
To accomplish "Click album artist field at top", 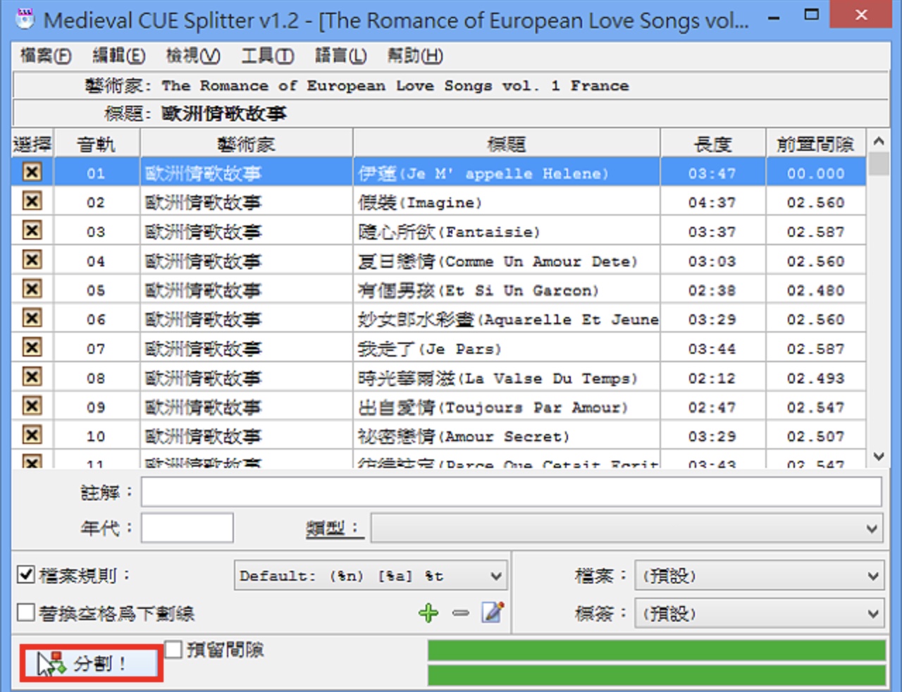I will [x=451, y=86].
